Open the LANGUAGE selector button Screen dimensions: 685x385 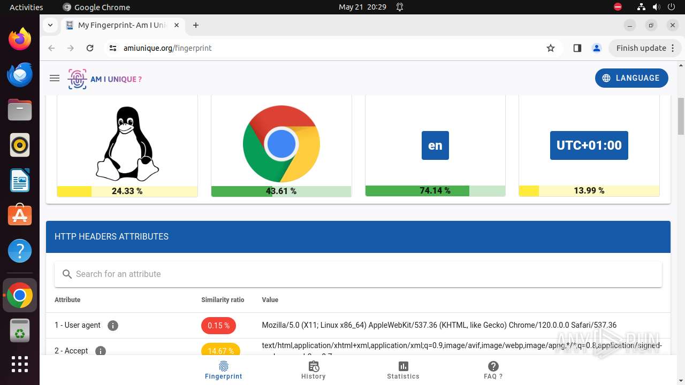631,78
